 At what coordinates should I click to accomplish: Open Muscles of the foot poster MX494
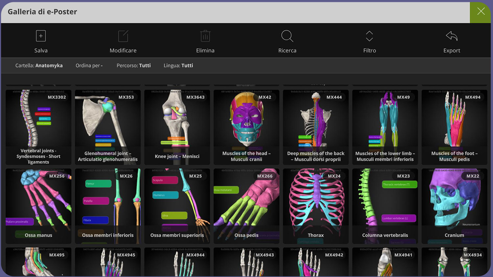coord(455,127)
